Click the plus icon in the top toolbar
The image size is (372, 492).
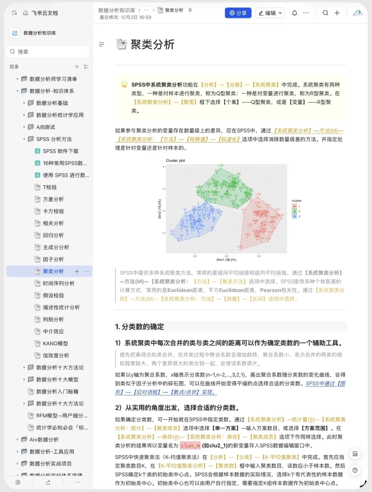tap(337, 13)
